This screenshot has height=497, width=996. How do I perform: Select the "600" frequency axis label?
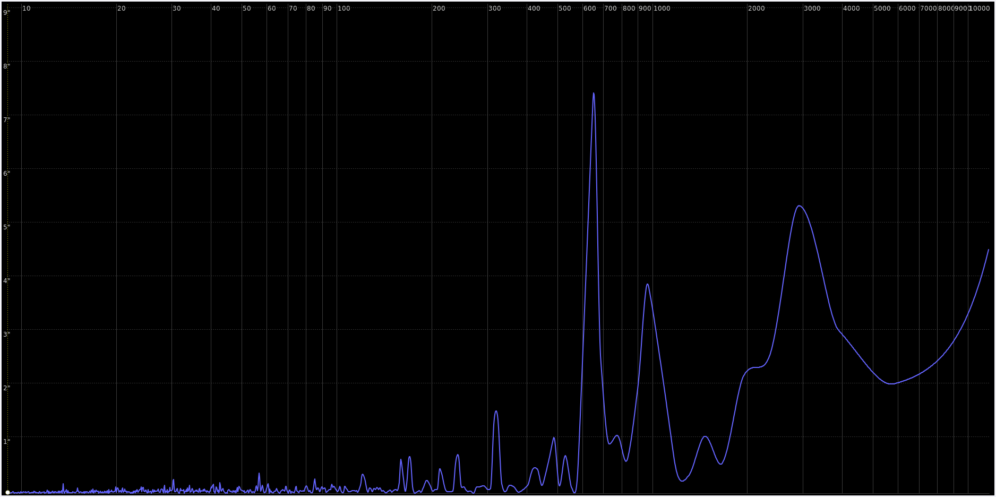[590, 8]
